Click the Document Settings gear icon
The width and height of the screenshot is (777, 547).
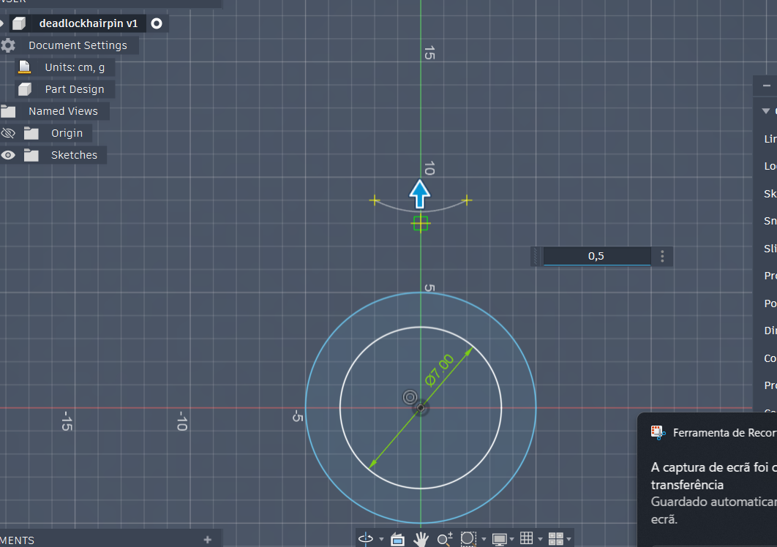tap(7, 45)
